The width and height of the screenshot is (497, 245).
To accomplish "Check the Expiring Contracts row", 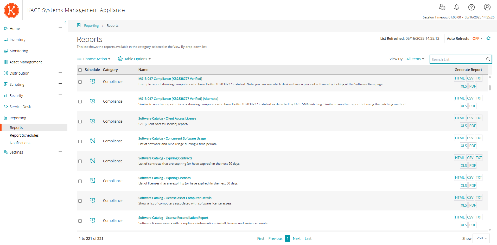I will [x=80, y=161].
